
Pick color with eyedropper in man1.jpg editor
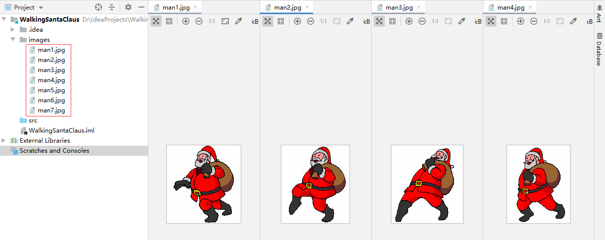click(x=238, y=21)
